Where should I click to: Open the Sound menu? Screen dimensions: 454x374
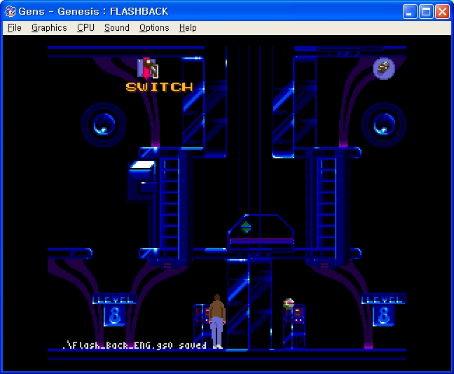117,28
